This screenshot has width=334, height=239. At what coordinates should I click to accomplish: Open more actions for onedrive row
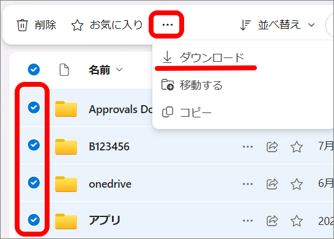248,184
